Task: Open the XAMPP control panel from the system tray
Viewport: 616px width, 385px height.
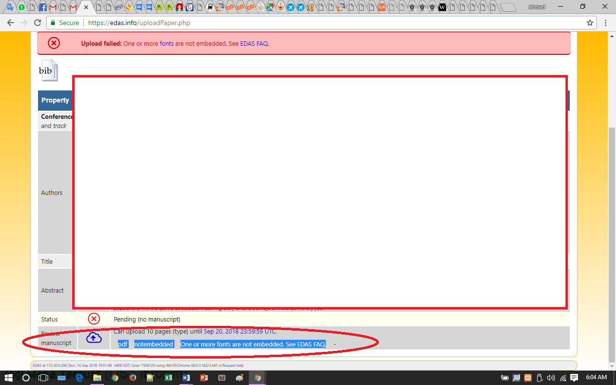Action: pos(528,378)
